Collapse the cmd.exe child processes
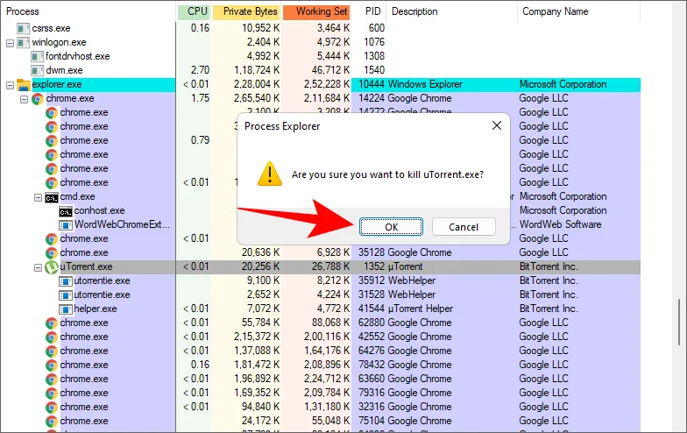The height and width of the screenshot is (433, 687). click(x=38, y=197)
